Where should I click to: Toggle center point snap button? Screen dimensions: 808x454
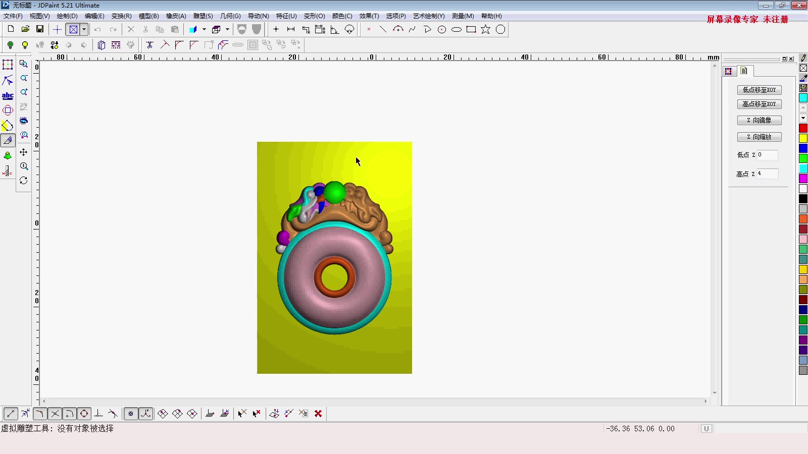pos(131,414)
